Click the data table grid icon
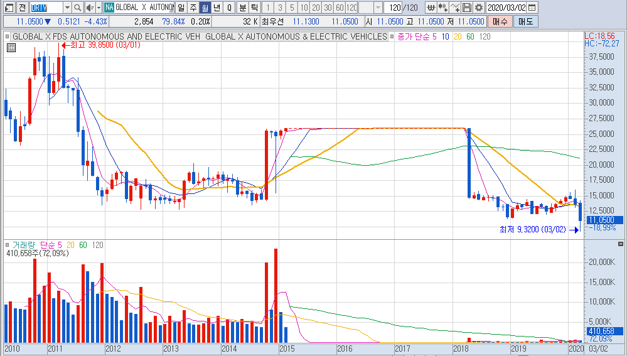Viewport: 627px width, 356px height. point(11,48)
